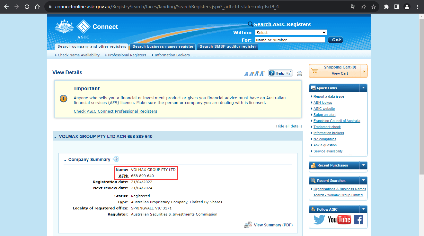
Task: Click the translate page icon
Action: (x=353, y=7)
